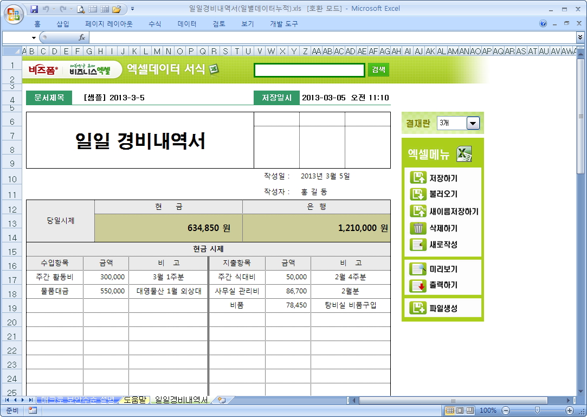587x417 pixels.
Task: Open the 개발 도구 ribbon tab
Action: pyautogui.click(x=284, y=24)
